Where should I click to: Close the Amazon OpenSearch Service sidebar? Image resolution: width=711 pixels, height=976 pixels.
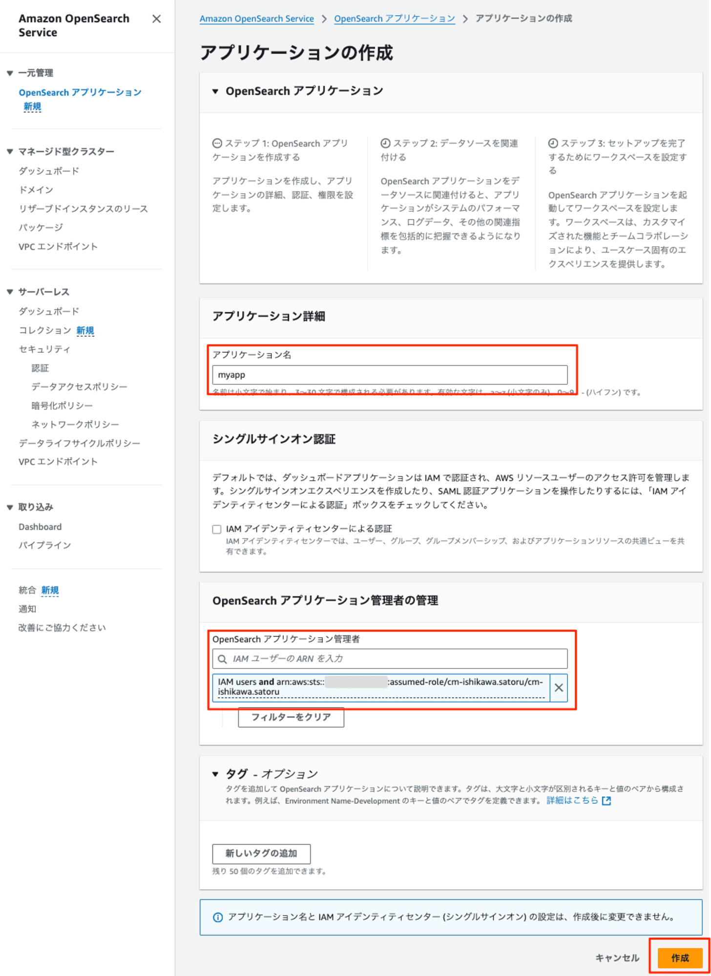[x=156, y=19]
